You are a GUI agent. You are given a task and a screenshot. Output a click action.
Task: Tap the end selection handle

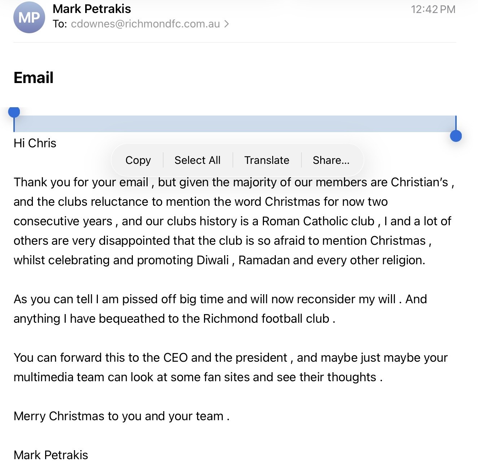456,136
